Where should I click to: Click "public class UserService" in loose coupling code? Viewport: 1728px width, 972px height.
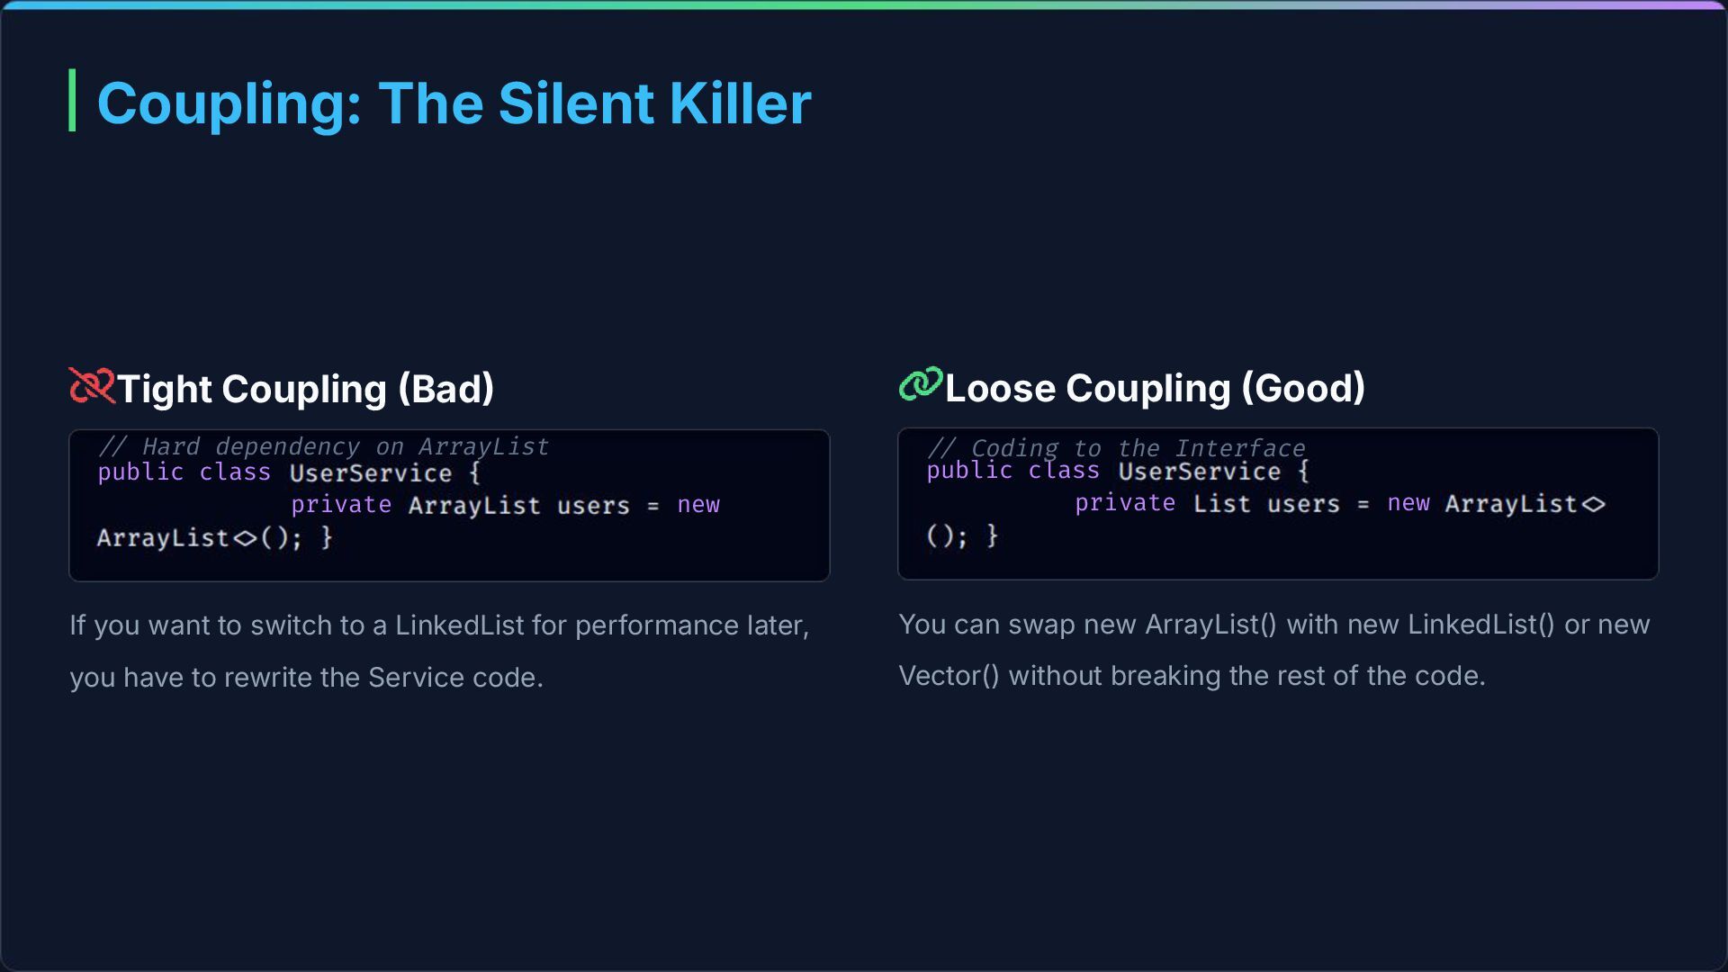coord(1118,471)
